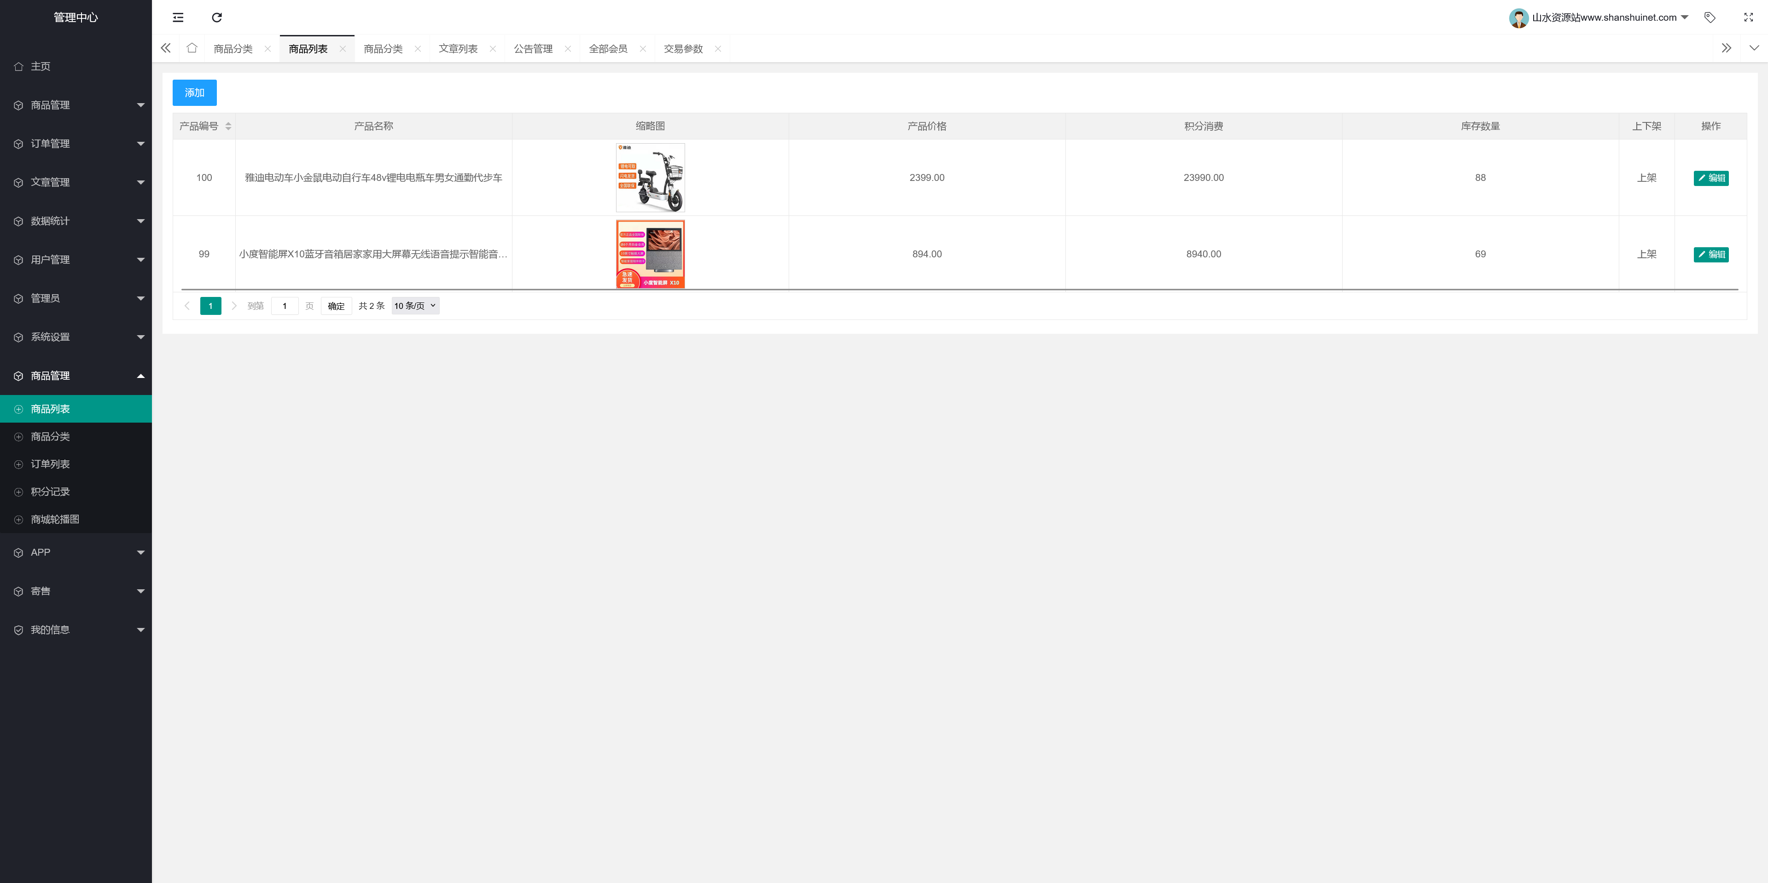
Task: Enter fullscreen with the expand icon
Action: 1748,17
